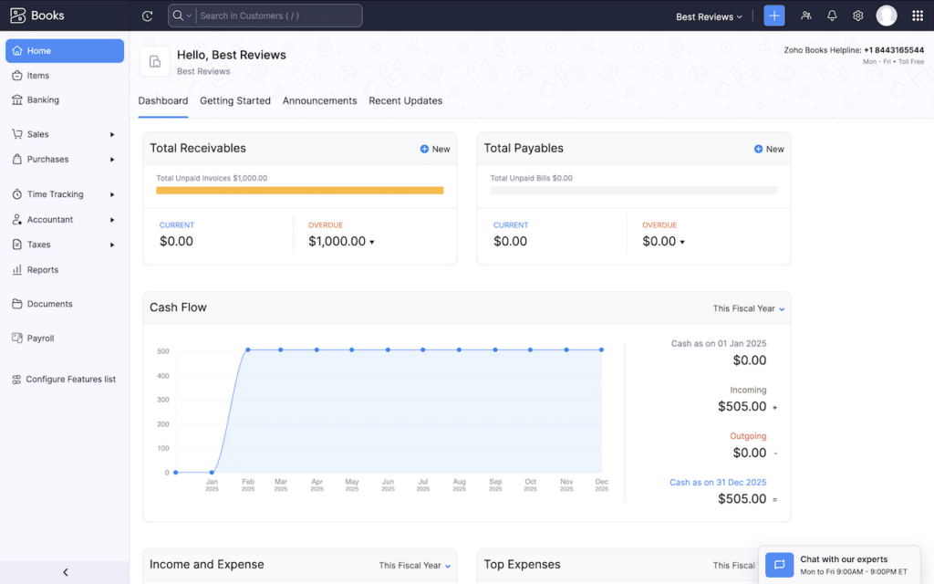Viewport: 934px width, 584px height.
Task: Click the quick create plus icon
Action: [773, 16]
